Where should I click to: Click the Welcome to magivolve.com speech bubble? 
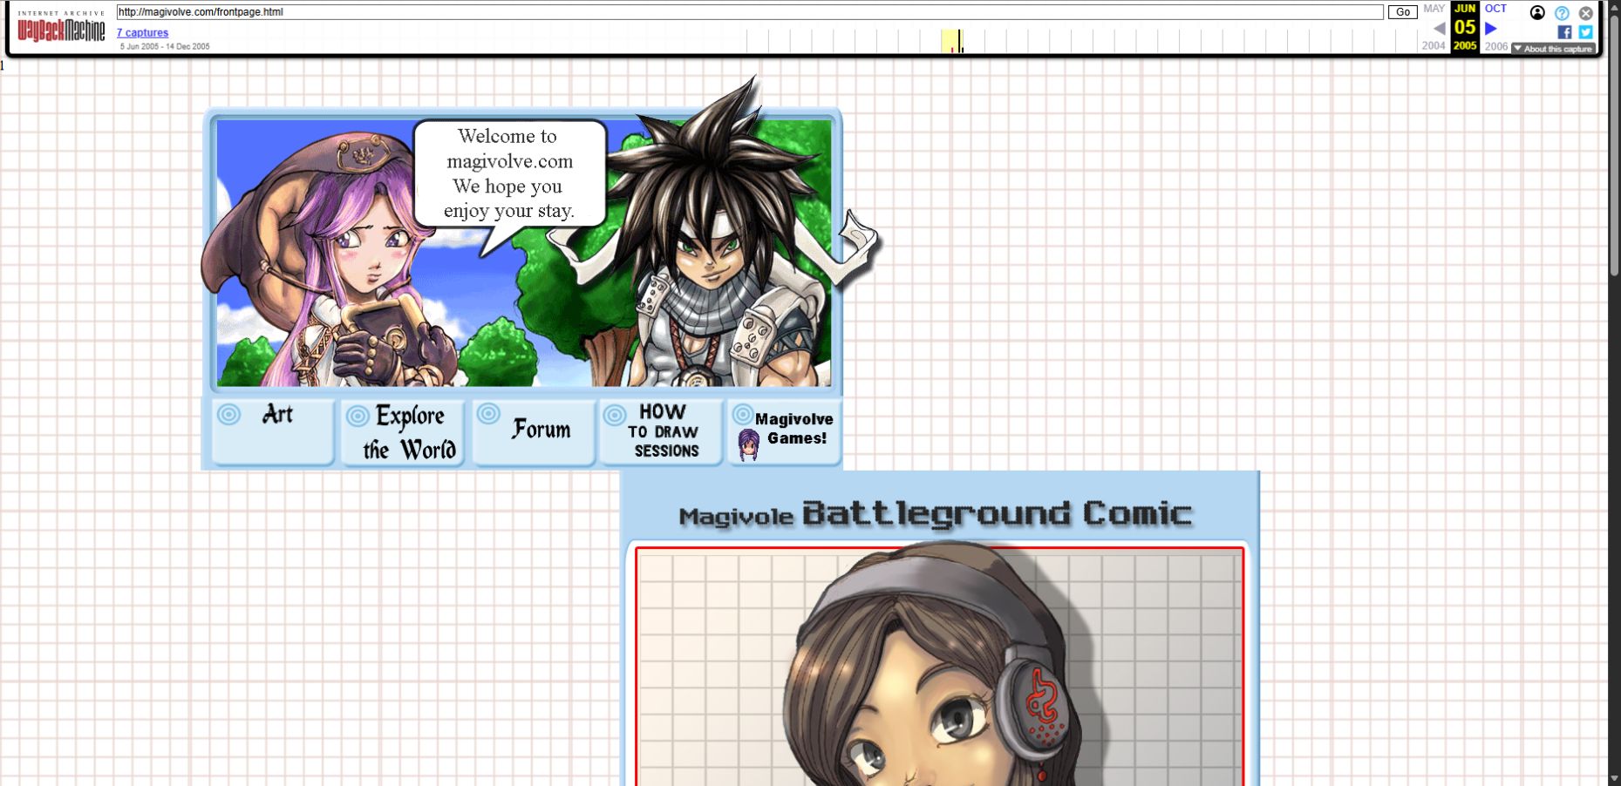(x=509, y=173)
